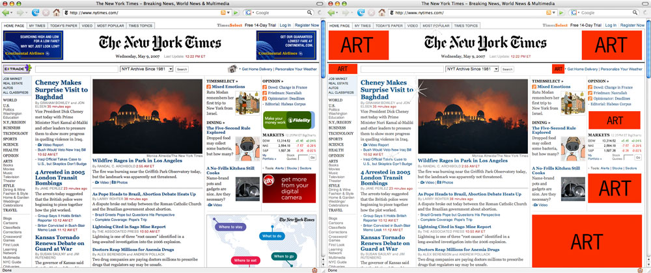Select the HOME PAGE tab in left window
651x273 pixels.
(x=14, y=26)
